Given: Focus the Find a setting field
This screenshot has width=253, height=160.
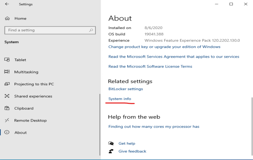Looking at the screenshot, I should click(x=50, y=30).
